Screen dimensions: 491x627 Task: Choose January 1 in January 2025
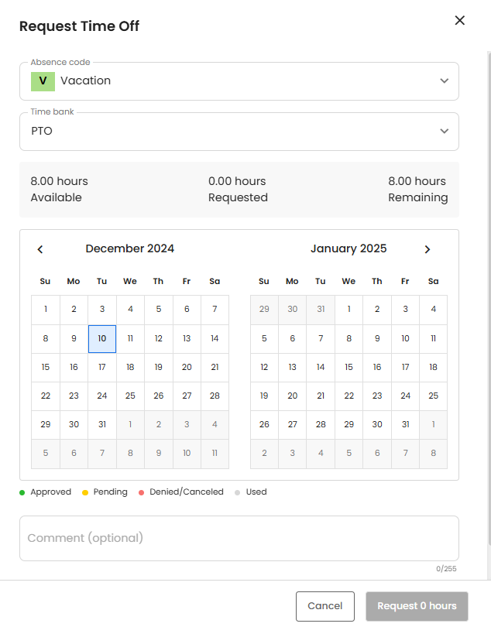349,310
